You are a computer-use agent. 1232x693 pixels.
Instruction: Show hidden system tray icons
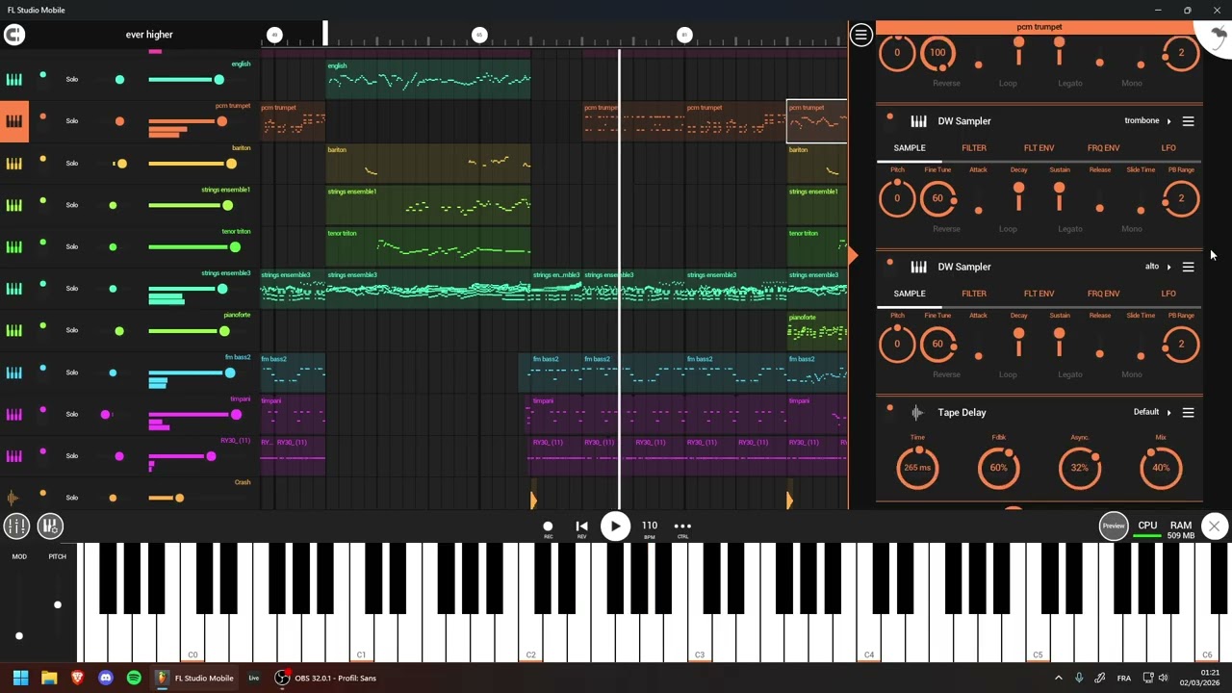pyautogui.click(x=1058, y=678)
